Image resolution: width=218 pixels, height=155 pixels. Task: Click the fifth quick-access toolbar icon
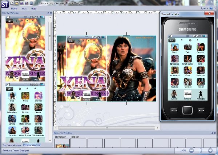(x=32, y=3)
